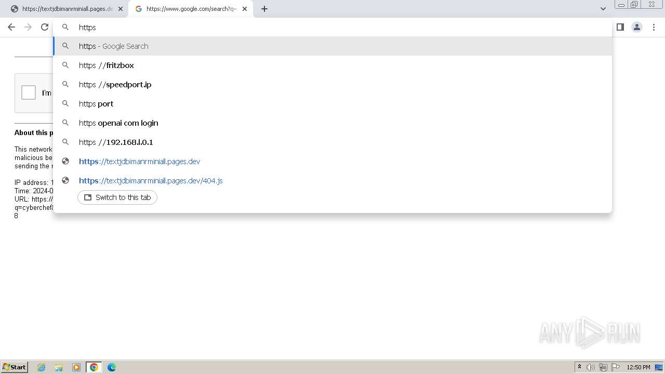Click the forward navigation arrow
This screenshot has height=374, width=665.
(28, 27)
